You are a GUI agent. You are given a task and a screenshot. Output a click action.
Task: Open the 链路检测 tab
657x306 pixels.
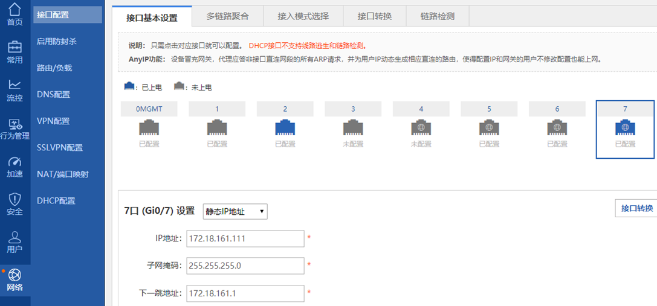point(437,16)
